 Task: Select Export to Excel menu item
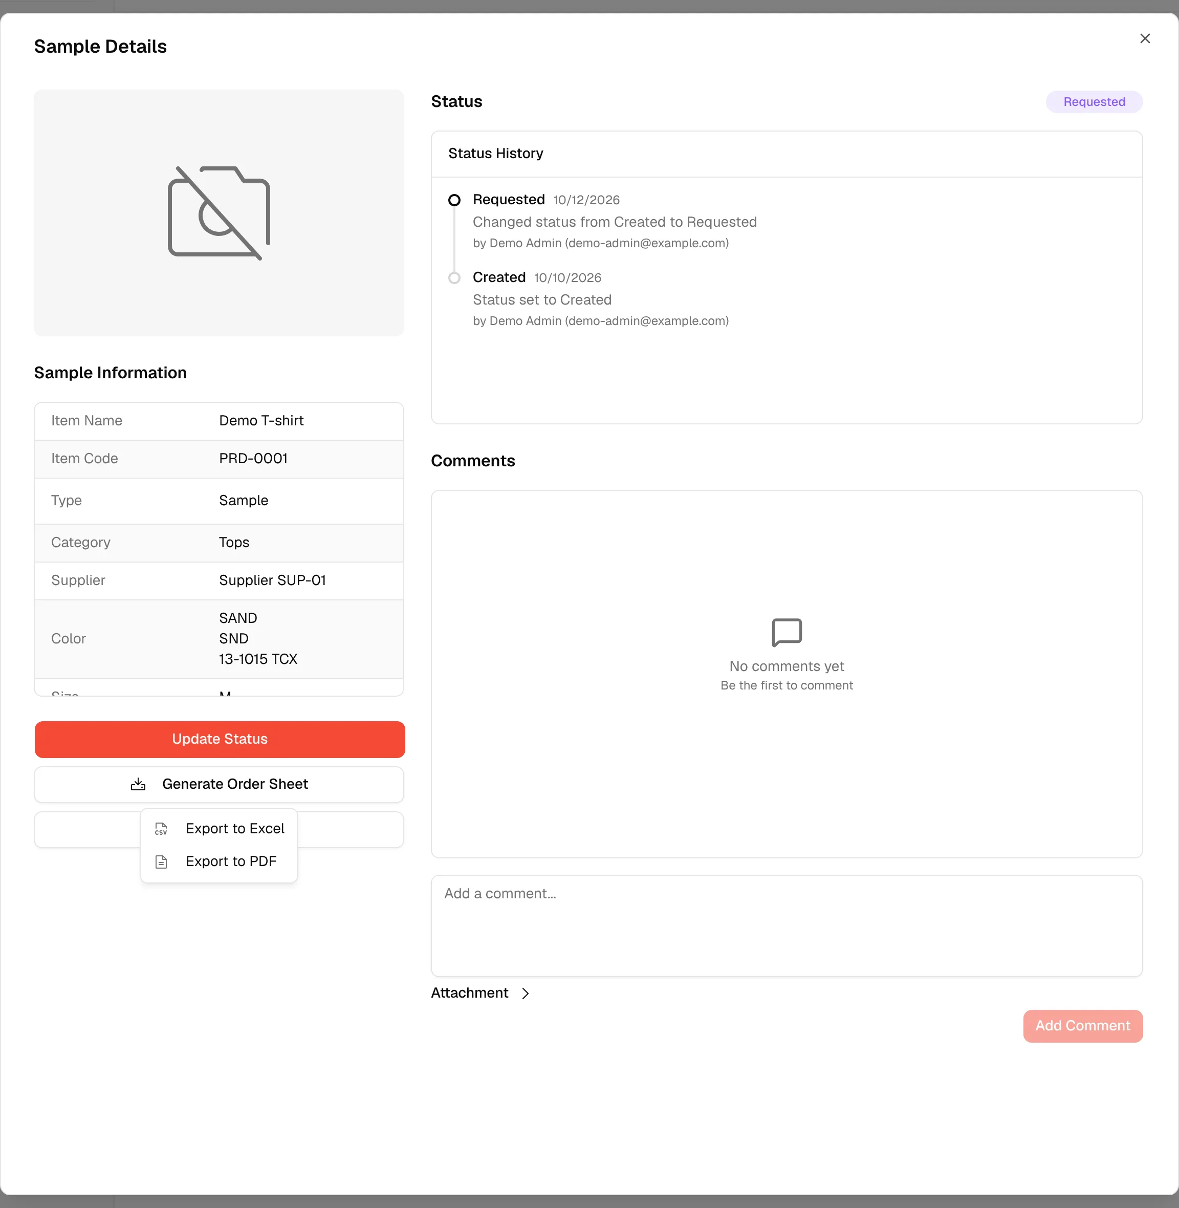219,829
